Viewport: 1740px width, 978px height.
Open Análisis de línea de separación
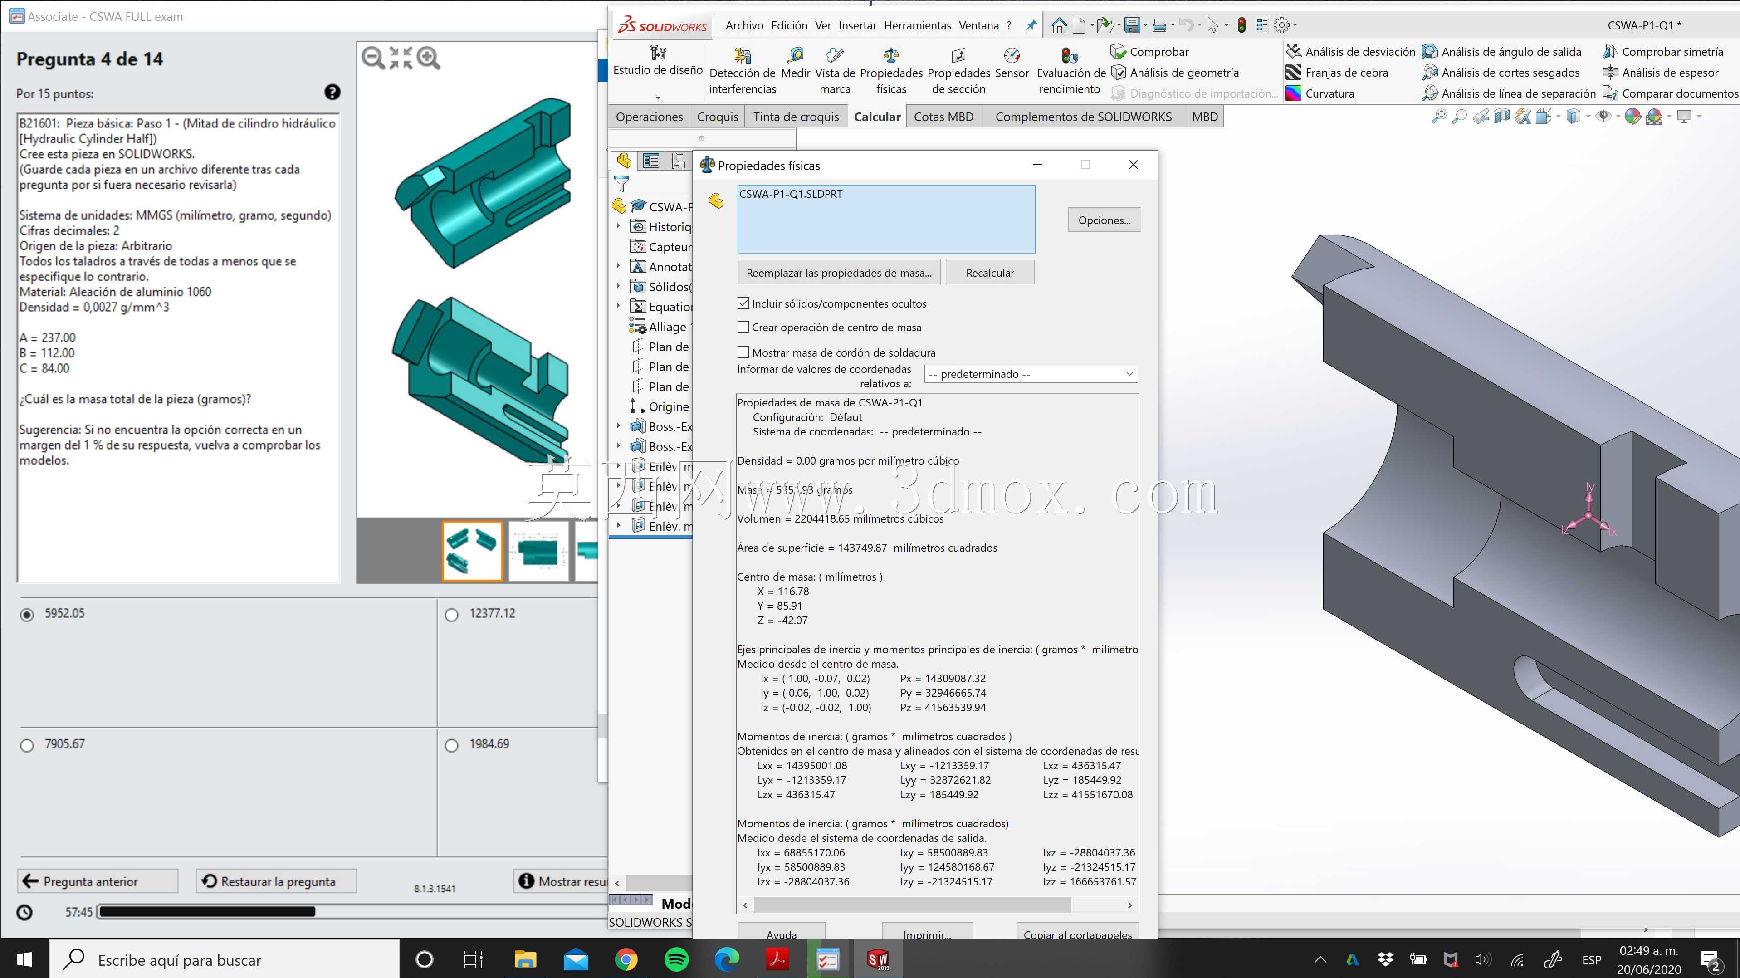click(1509, 93)
